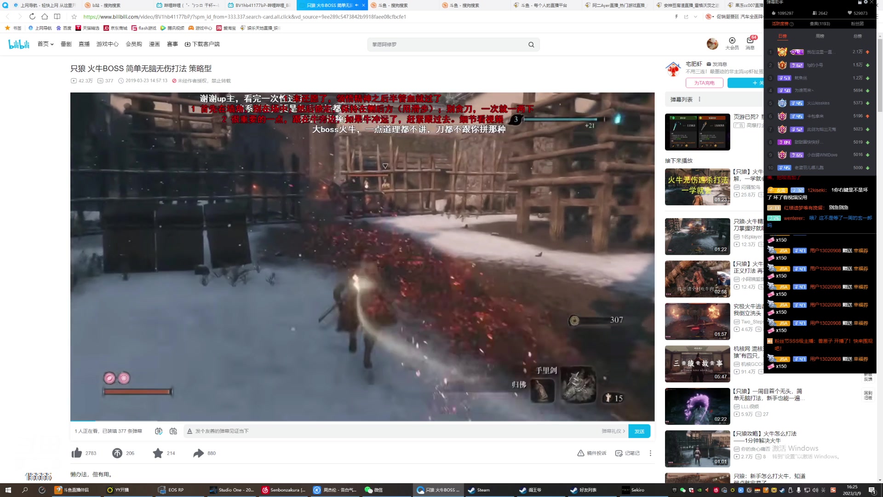
Task: Open the 大会员 icon
Action: point(732,43)
